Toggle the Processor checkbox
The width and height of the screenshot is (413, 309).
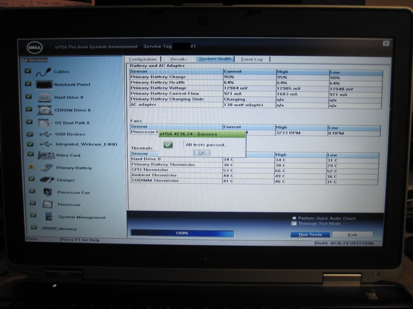pos(33,203)
